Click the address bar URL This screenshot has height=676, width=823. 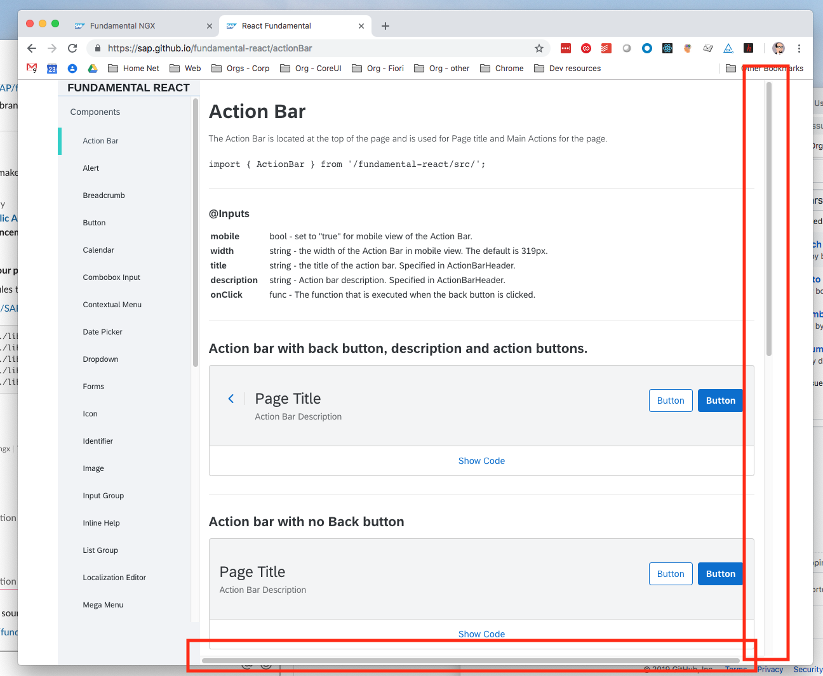click(210, 48)
